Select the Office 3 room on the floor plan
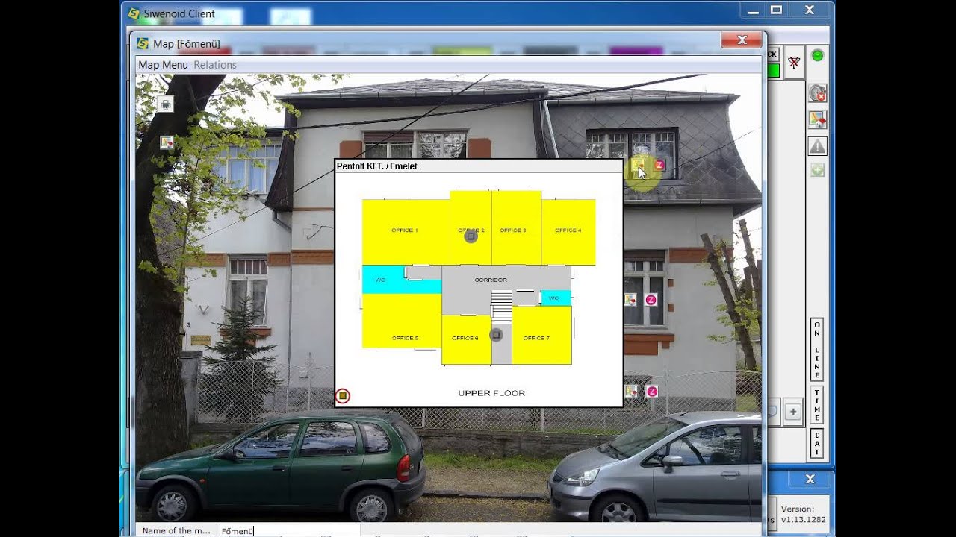The width and height of the screenshot is (956, 537). click(x=515, y=228)
